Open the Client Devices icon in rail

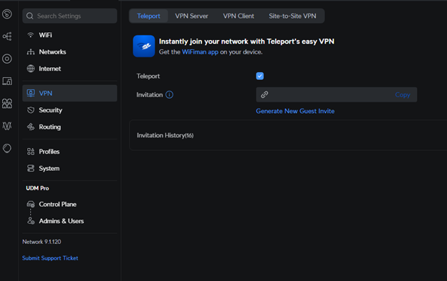pos(7,81)
